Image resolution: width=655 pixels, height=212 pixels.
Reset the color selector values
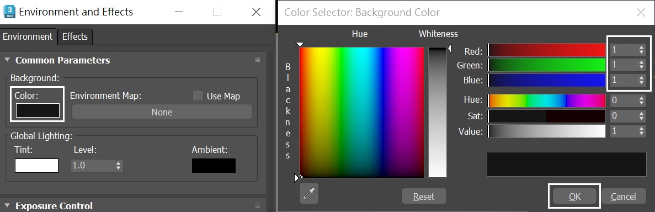[x=424, y=196]
